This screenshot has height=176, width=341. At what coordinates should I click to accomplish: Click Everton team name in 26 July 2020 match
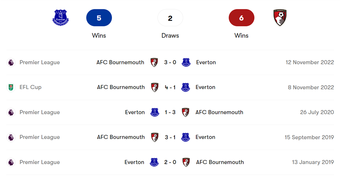135,112
